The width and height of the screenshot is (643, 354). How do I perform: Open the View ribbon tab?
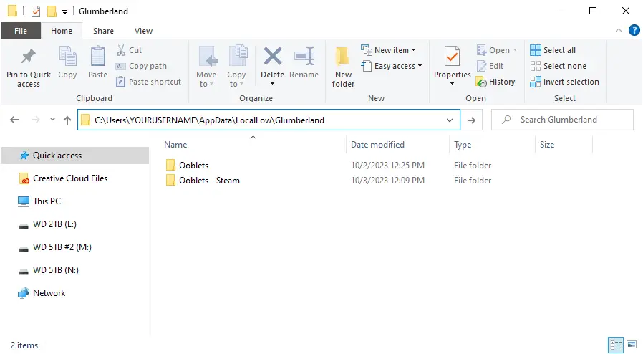point(143,31)
